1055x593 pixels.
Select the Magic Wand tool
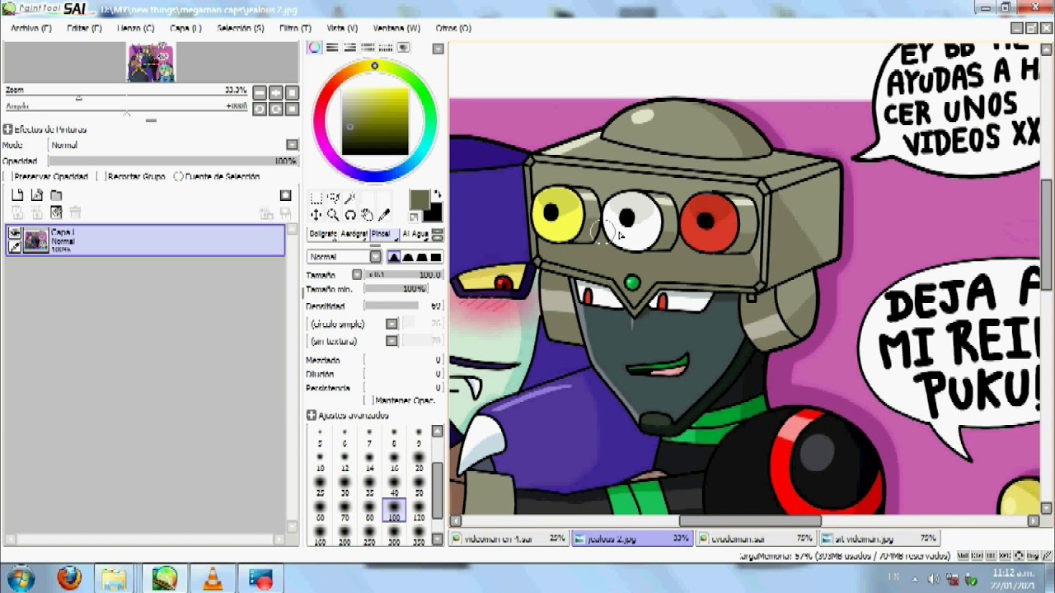click(x=350, y=198)
